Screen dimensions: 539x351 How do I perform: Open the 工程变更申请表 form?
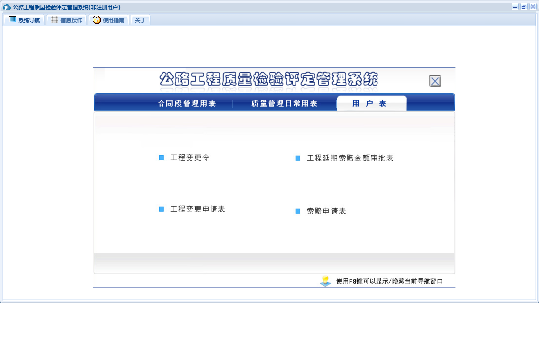[x=198, y=209]
